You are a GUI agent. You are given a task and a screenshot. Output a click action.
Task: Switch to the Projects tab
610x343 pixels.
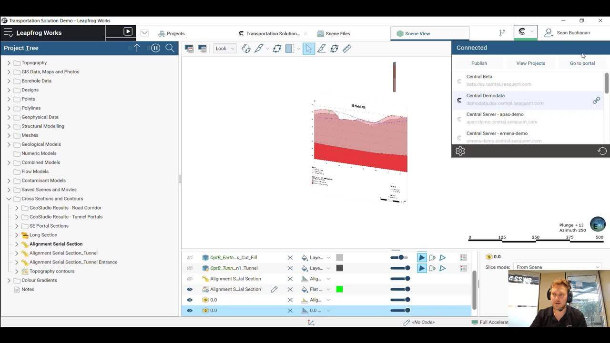click(x=172, y=33)
